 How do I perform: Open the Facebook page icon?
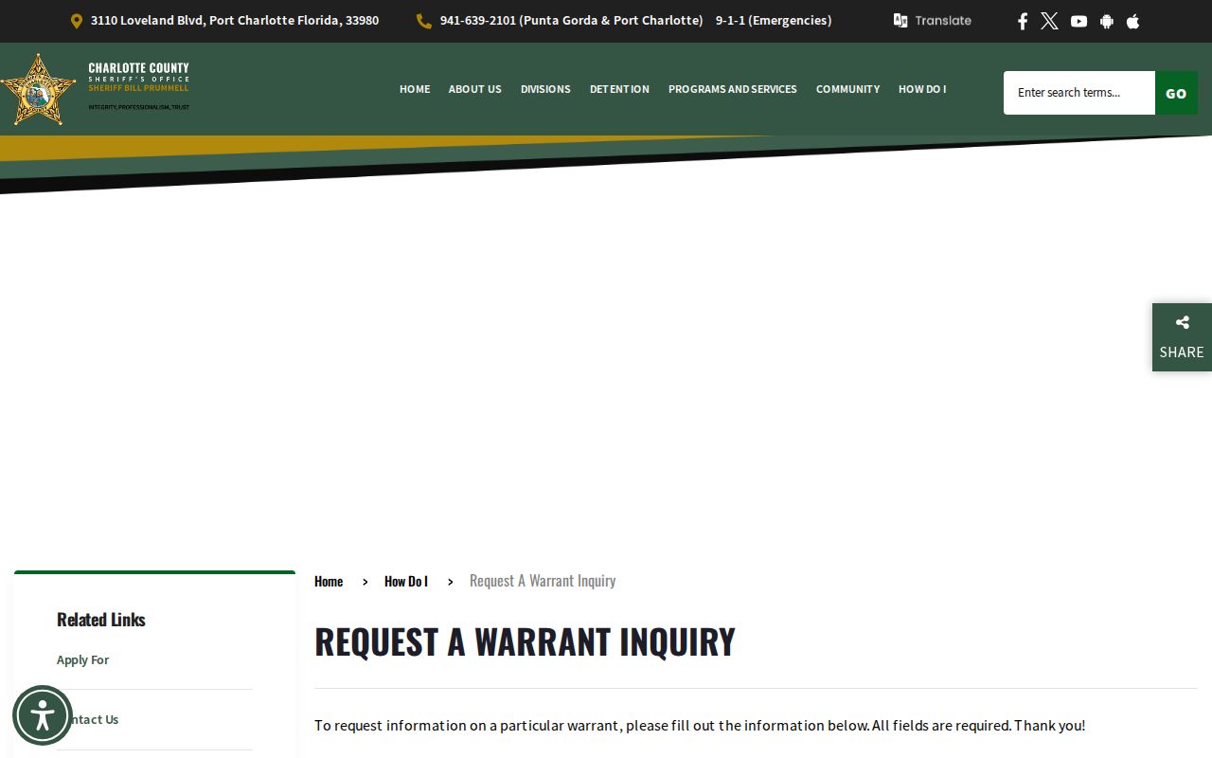(1023, 21)
